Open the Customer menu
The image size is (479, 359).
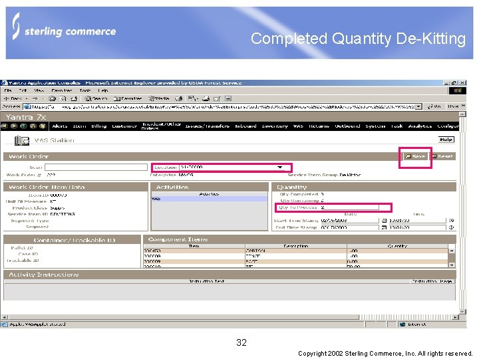tap(124, 126)
